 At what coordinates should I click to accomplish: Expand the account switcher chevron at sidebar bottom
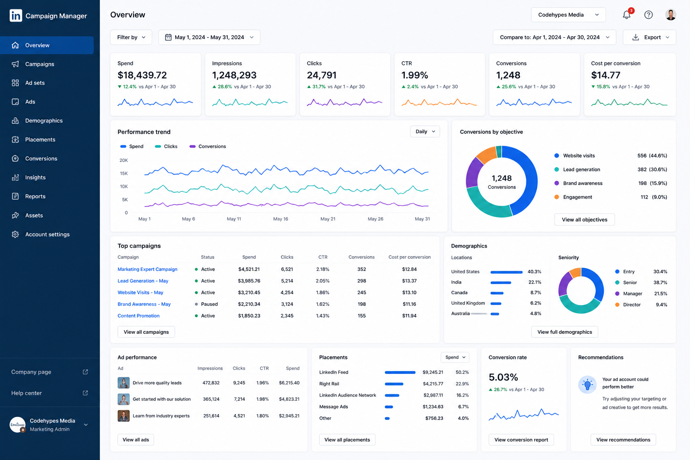[86, 425]
